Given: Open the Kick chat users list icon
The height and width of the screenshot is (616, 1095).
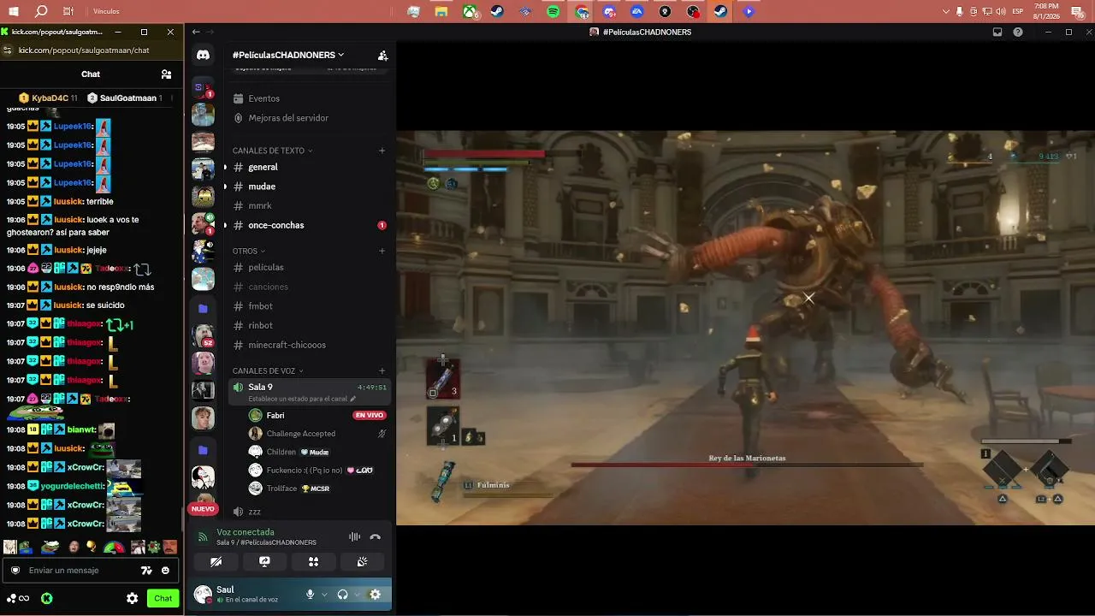Looking at the screenshot, I should point(166,74).
